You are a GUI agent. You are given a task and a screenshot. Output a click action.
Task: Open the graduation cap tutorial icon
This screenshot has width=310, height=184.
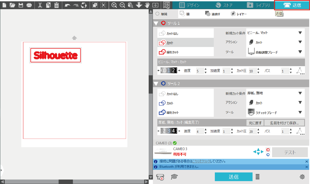pos(174,177)
